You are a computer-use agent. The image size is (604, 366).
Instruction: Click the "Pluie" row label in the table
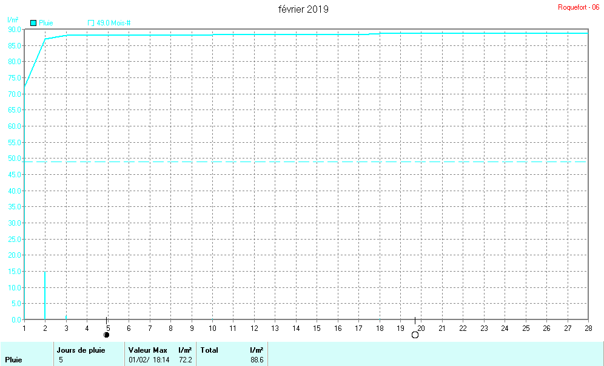tap(13, 360)
